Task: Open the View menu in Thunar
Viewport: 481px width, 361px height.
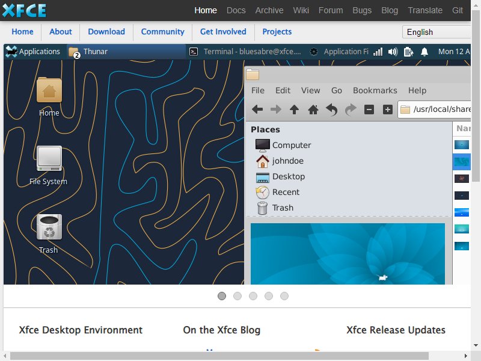Action: pyautogui.click(x=310, y=91)
